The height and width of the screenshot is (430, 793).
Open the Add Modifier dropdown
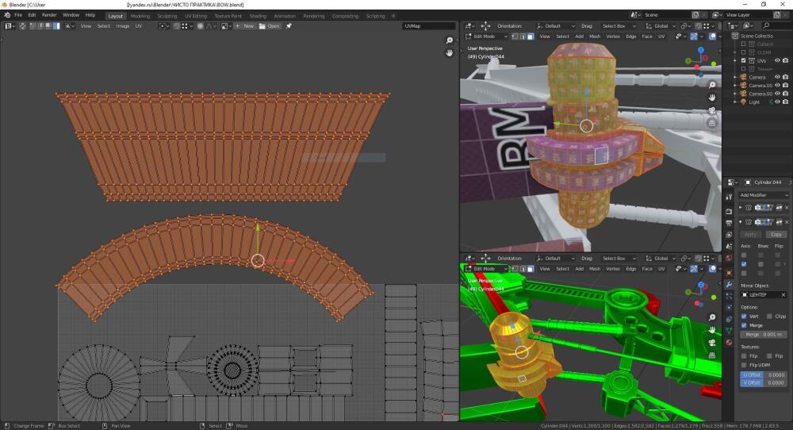(x=764, y=194)
